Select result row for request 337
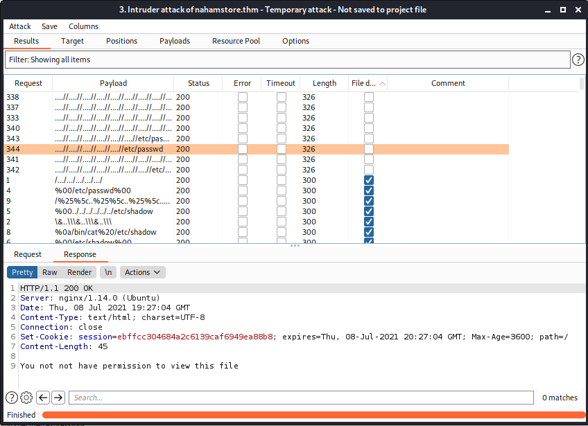588x426 pixels. 257,107
